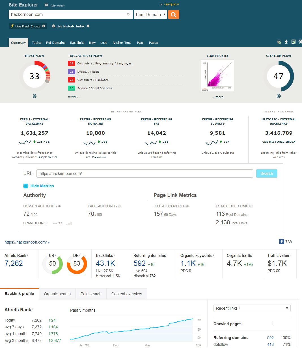302x356 pixels.
Task: Click the Facebook share count icon
Action: click(282, 242)
